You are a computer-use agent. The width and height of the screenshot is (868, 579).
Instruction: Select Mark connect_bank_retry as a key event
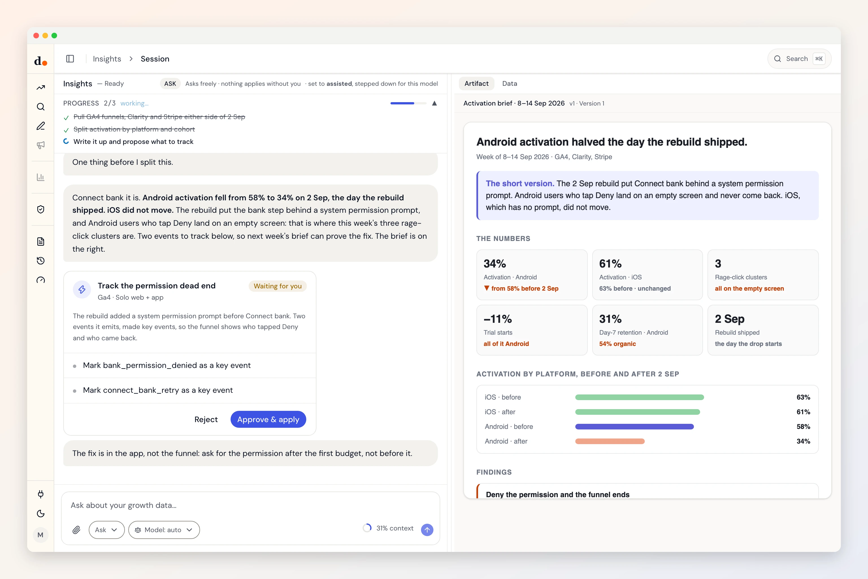click(190, 390)
